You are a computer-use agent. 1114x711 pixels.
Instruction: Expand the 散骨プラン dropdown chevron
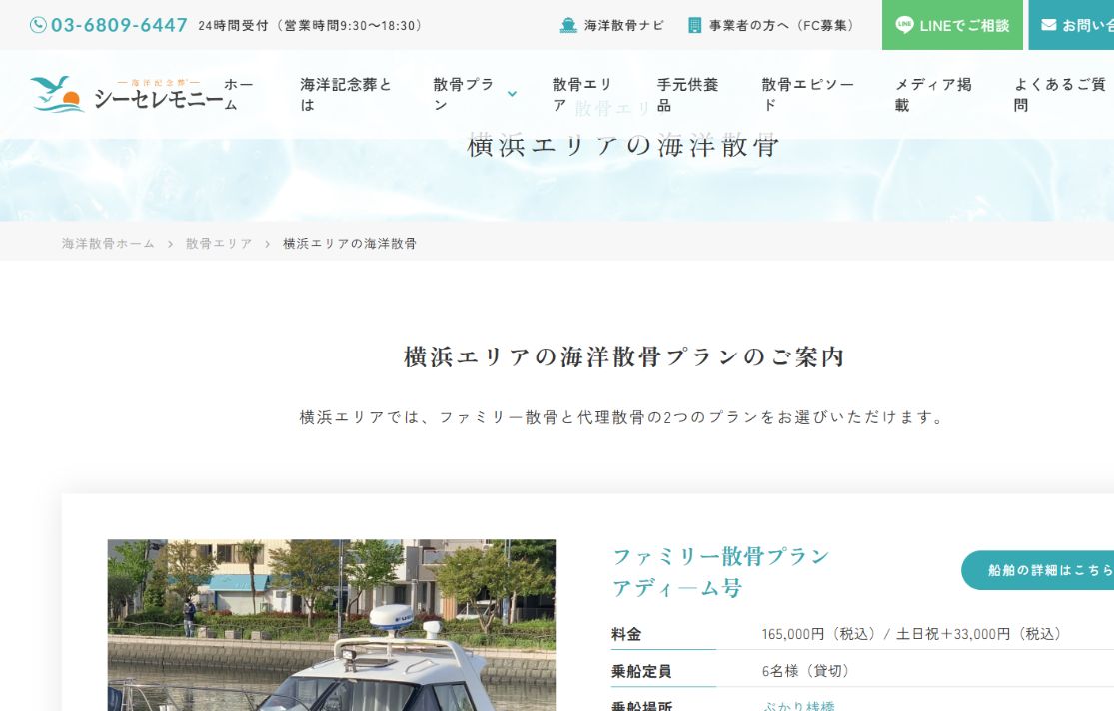point(512,94)
